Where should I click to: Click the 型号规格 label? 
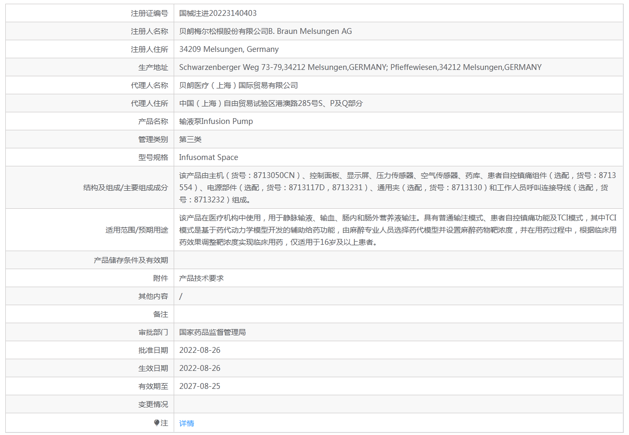153,157
